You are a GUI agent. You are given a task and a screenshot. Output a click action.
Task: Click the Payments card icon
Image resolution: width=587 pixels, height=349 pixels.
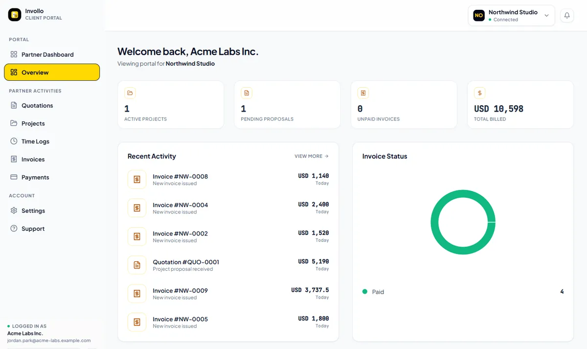click(14, 177)
